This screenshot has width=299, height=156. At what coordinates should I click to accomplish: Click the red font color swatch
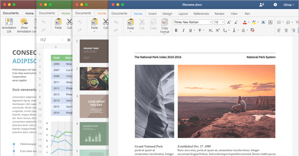(x=245, y=22)
